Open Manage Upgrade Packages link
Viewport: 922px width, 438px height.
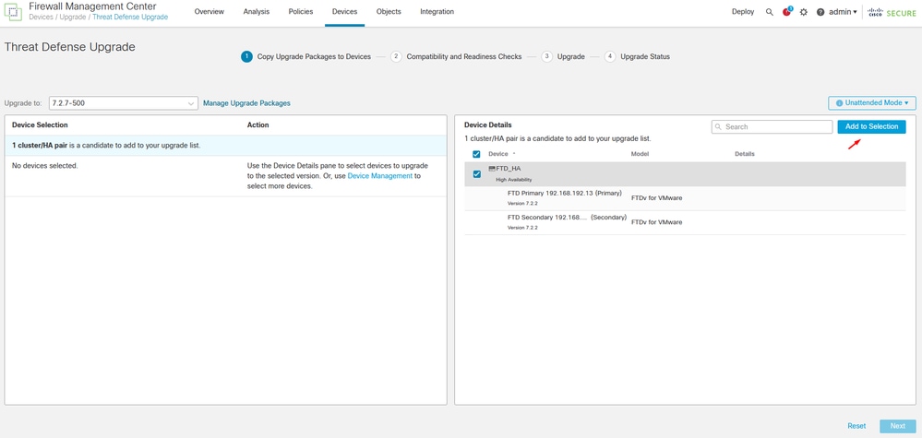tap(246, 103)
